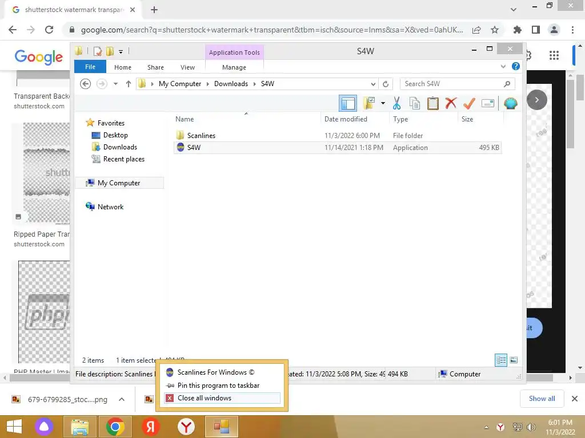Expand the ribbon with the chevron

pyautogui.click(x=503, y=67)
